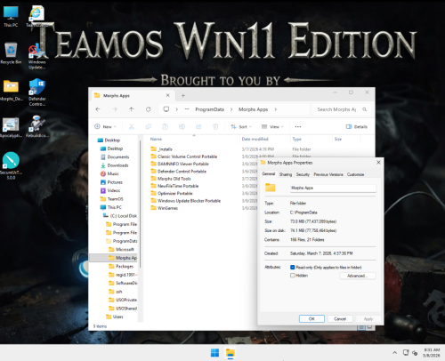Click the Cut toolbar icon
The width and height of the screenshot is (445, 361).
point(132,127)
